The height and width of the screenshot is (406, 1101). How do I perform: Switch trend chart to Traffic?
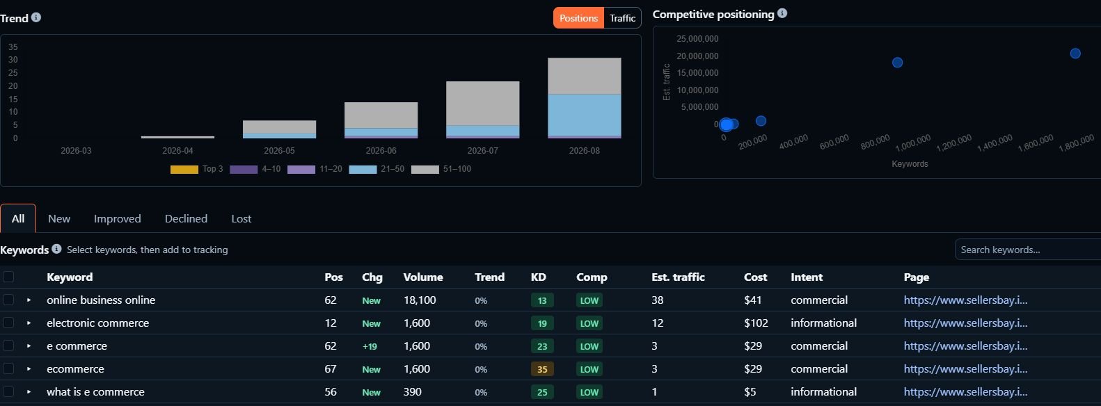click(622, 18)
